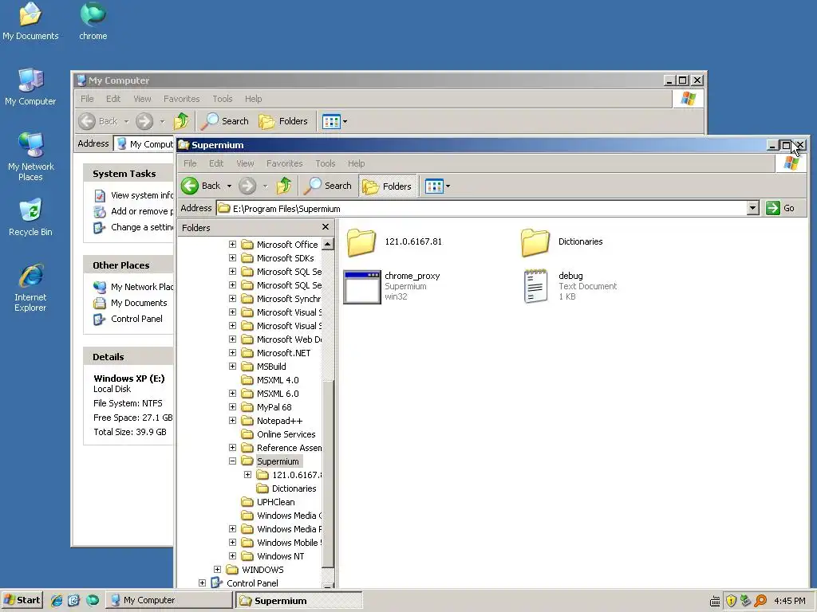Click the Start button
817x612 pixels.
pyautogui.click(x=22, y=600)
